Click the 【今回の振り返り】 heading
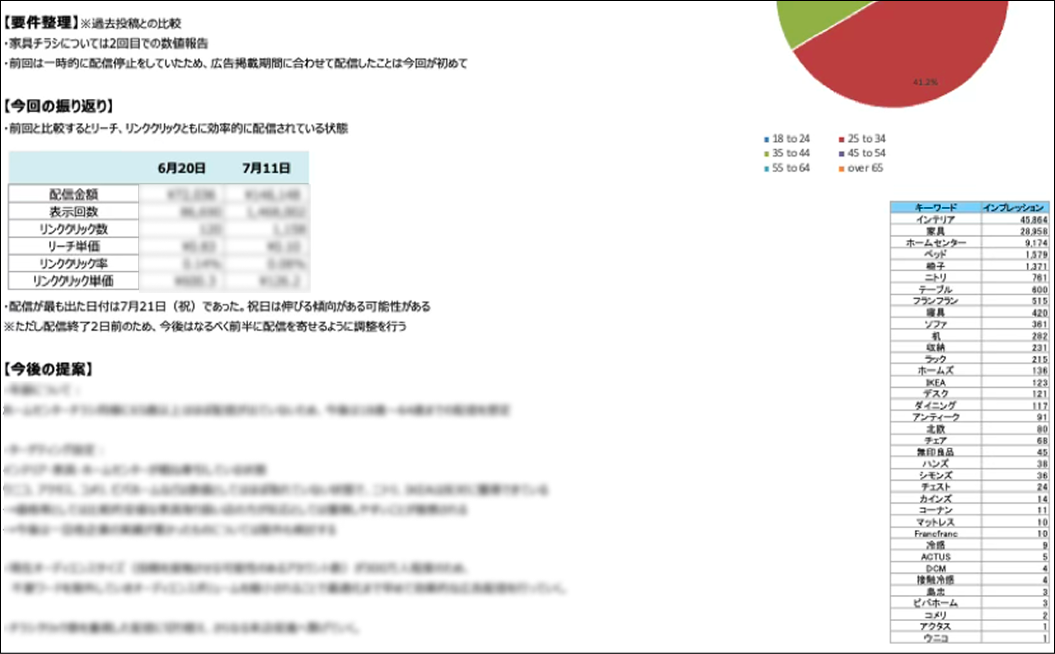Image resolution: width=1055 pixels, height=654 pixels. (59, 106)
